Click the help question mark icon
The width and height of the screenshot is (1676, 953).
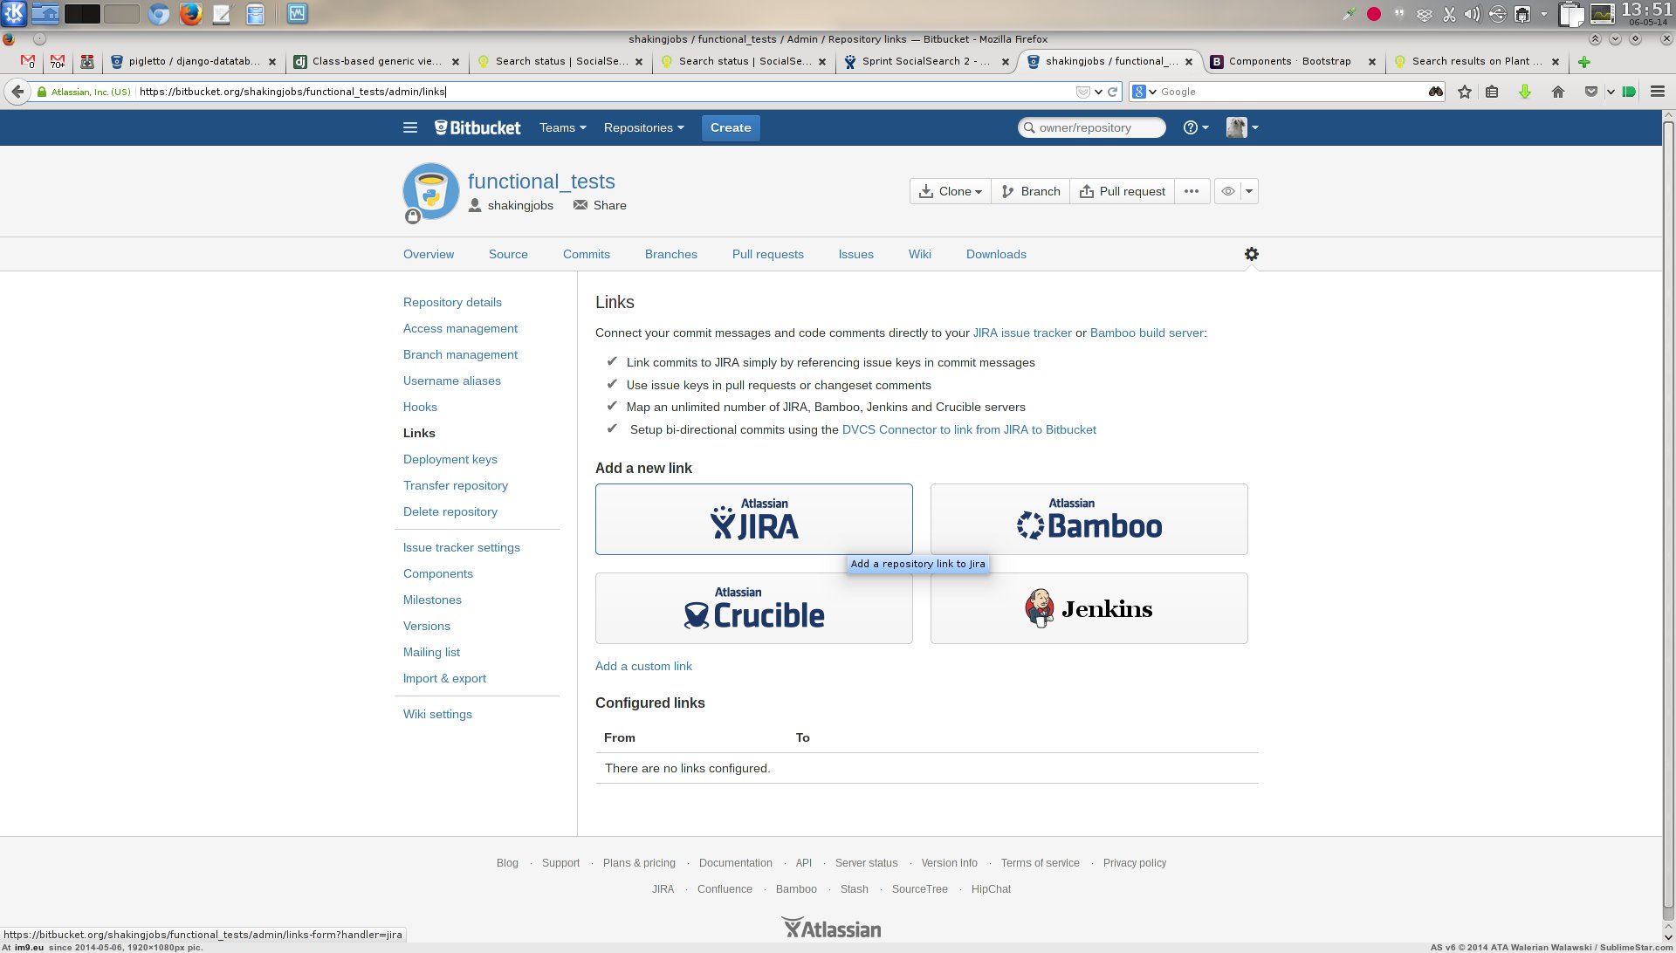pos(1191,127)
